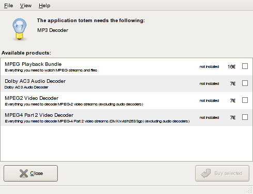Image resolution: width=253 pixels, height=194 pixels.
Task: Click the X icon on Close button
Action: point(24,173)
